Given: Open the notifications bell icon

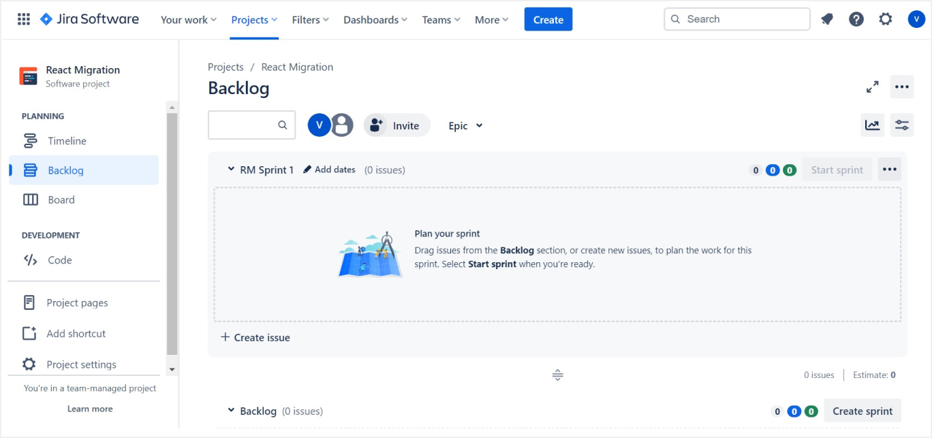Looking at the screenshot, I should (x=827, y=19).
